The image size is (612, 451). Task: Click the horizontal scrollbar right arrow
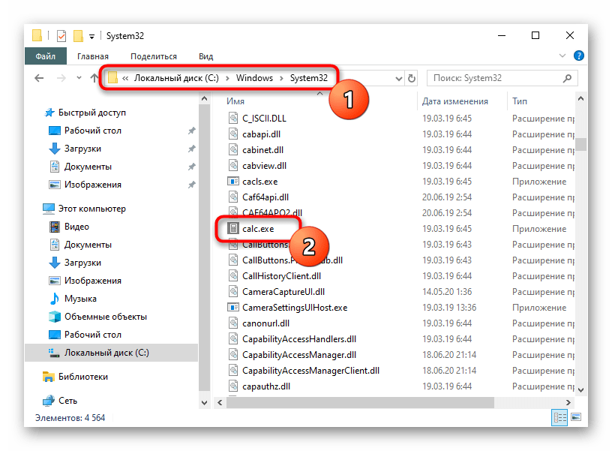(x=568, y=402)
